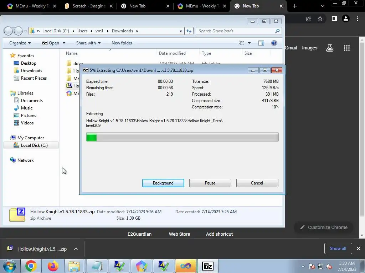Open Desktop in Favorites sidebar
This screenshot has width=365, height=273.
29,63
